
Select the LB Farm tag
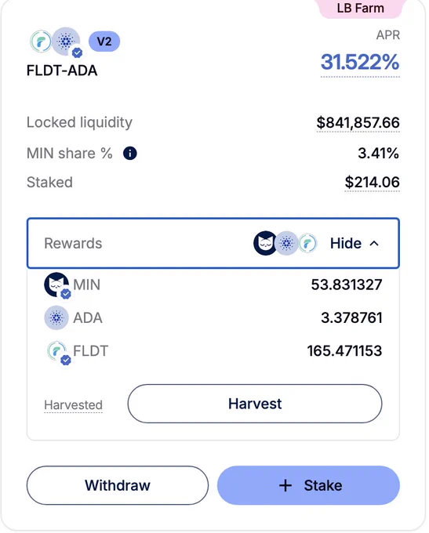tap(361, 8)
